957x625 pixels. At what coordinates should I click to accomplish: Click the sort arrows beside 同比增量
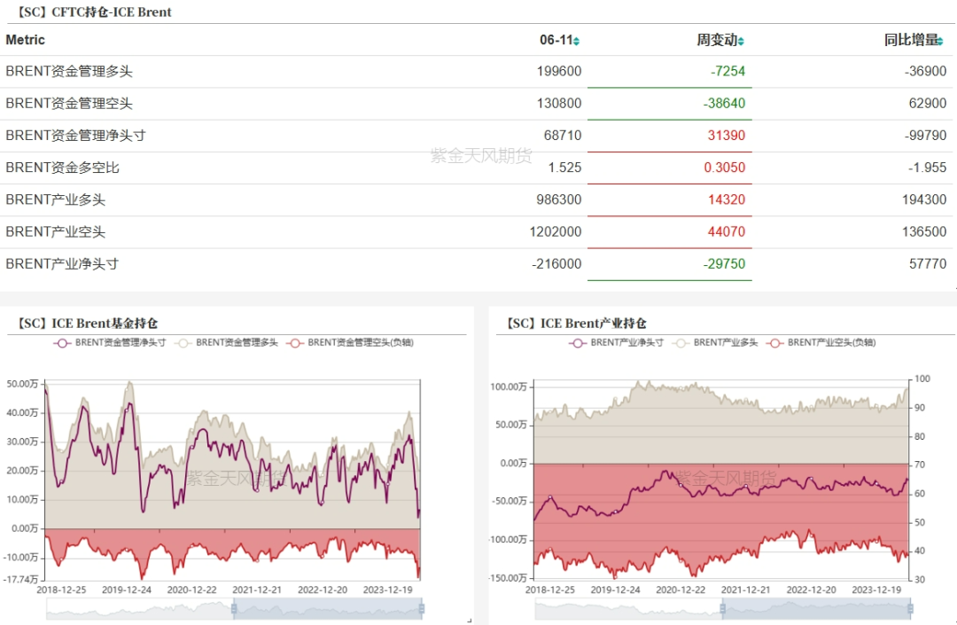point(943,42)
